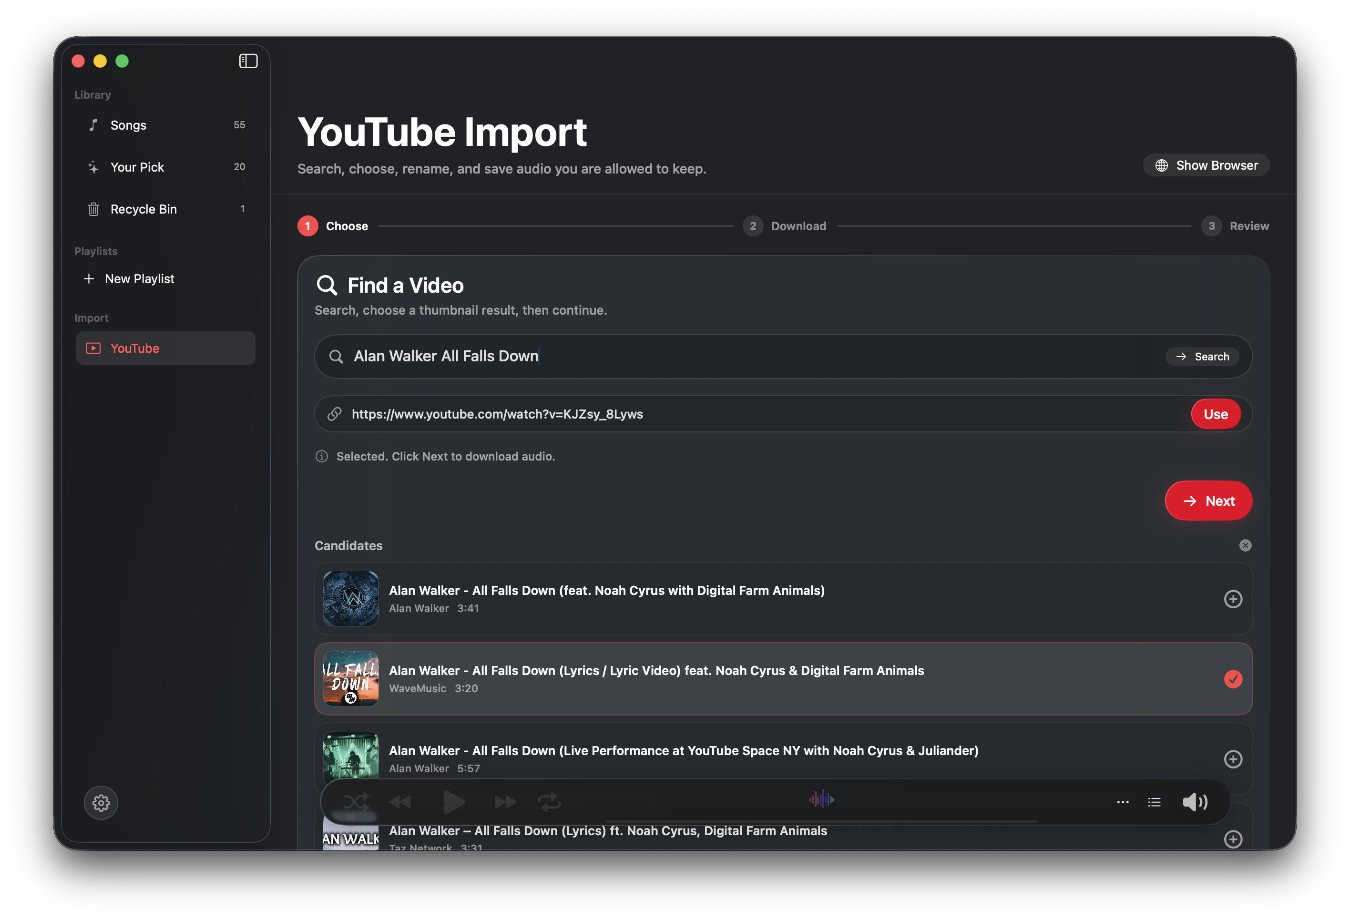This screenshot has height=921, width=1350.
Task: Skip to next track
Action: 505,802
